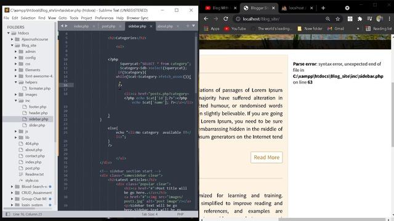Open slider.php in the sidebar
This screenshot has height=221, width=394.
click(37, 125)
